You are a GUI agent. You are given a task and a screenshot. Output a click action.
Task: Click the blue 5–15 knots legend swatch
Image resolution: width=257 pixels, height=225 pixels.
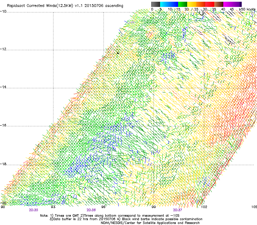tap(169, 4)
